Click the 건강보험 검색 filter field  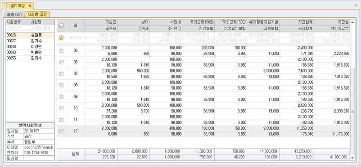[199, 41]
